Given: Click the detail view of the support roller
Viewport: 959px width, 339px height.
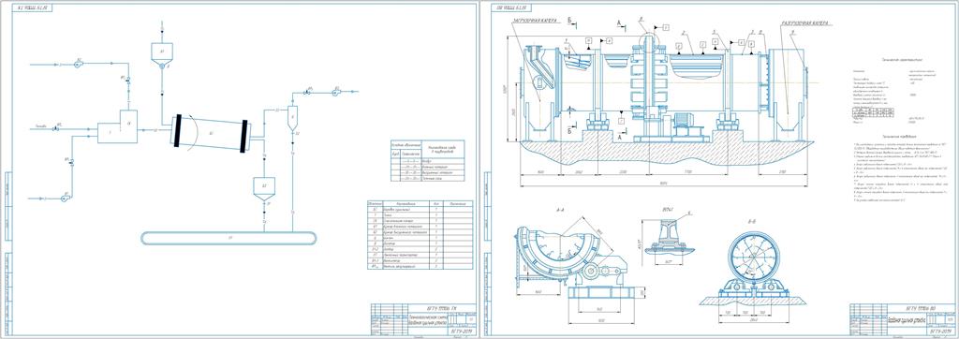Looking at the screenshot, I should point(671,237).
